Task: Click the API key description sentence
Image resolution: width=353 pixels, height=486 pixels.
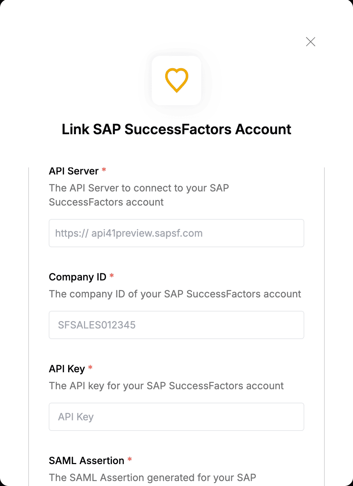Action: [166, 386]
